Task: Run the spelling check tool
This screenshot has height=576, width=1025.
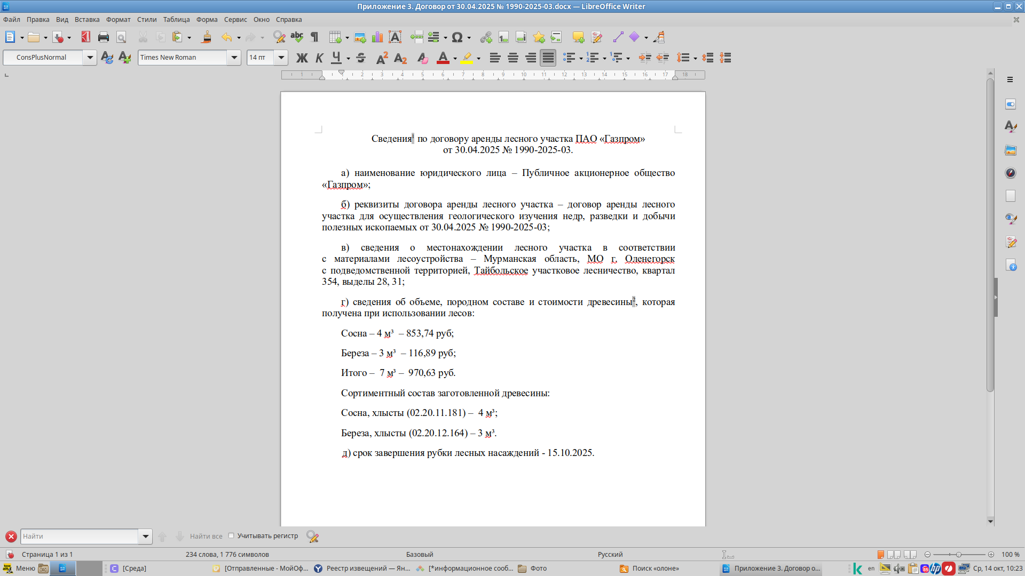Action: coord(297,37)
